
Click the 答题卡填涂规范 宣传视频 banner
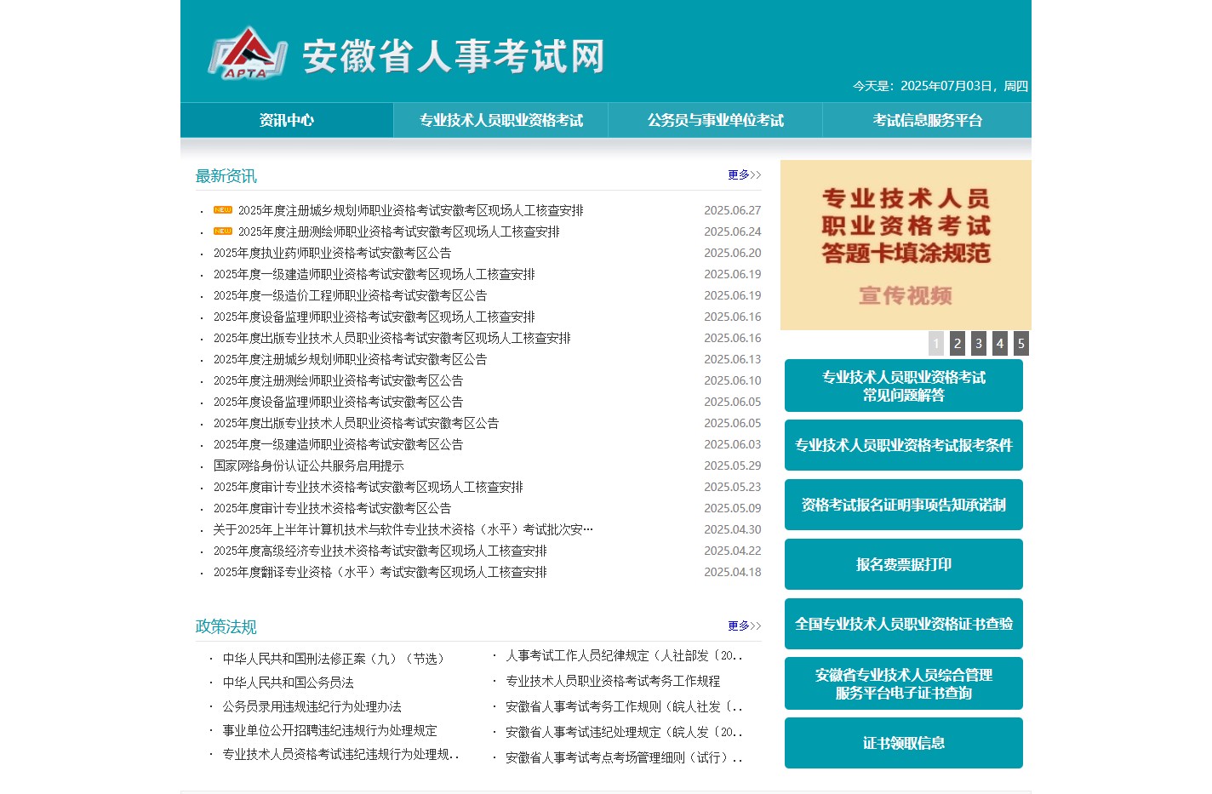[906, 245]
